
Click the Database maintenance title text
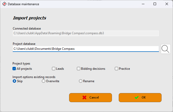[23, 4]
